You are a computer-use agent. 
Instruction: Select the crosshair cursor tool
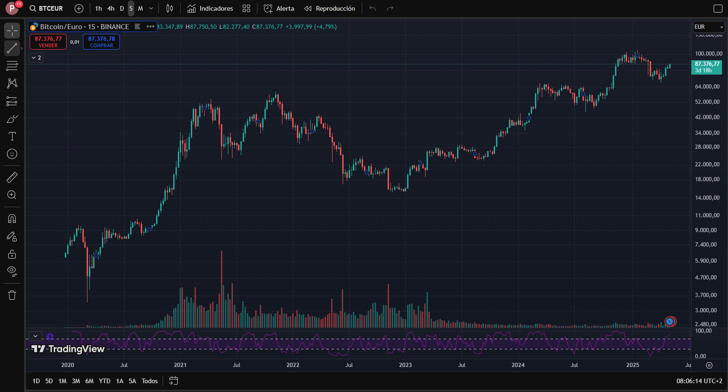coord(12,31)
